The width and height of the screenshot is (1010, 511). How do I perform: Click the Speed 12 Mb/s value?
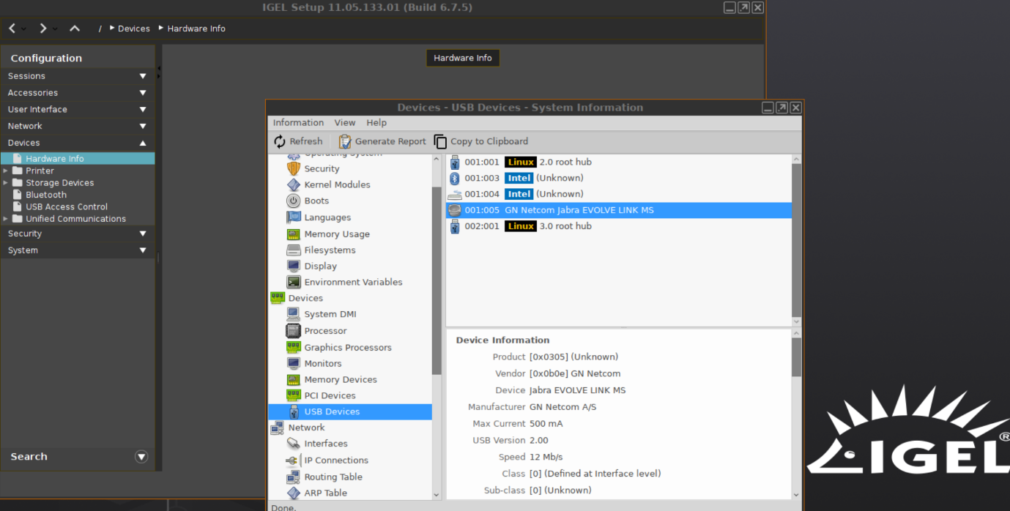click(546, 457)
